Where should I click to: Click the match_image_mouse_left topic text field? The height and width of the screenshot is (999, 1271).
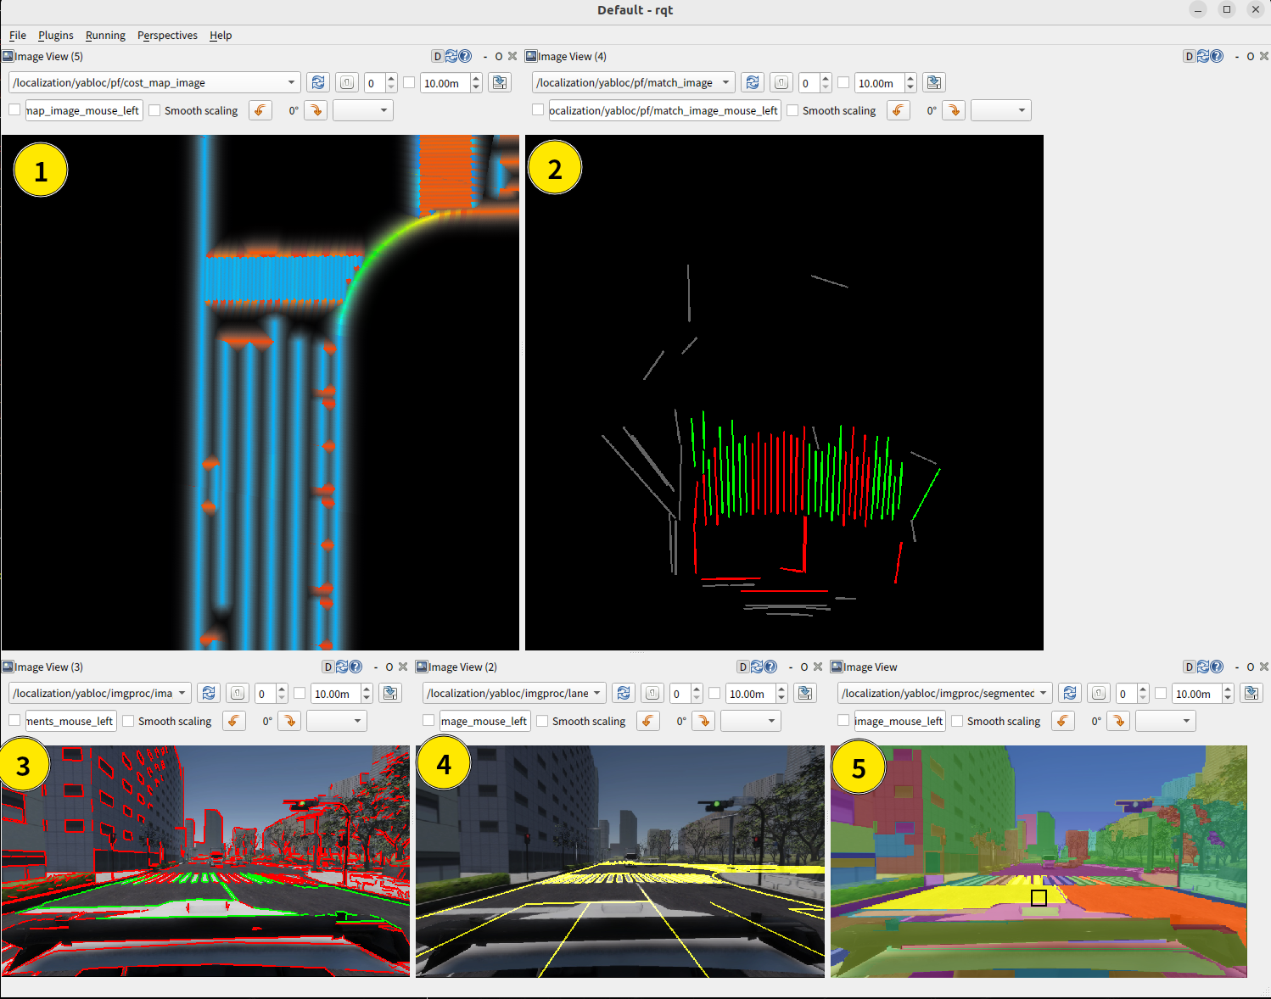click(x=663, y=110)
